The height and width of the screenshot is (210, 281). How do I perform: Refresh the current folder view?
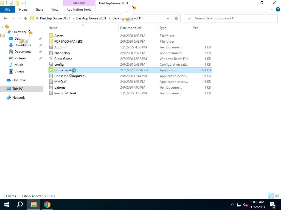176,18
